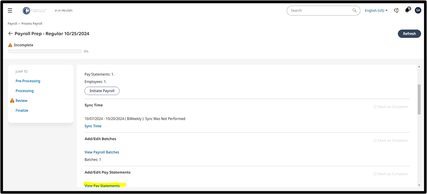Open the hamburger navigation menu
This screenshot has height=194, width=427.
10,10
